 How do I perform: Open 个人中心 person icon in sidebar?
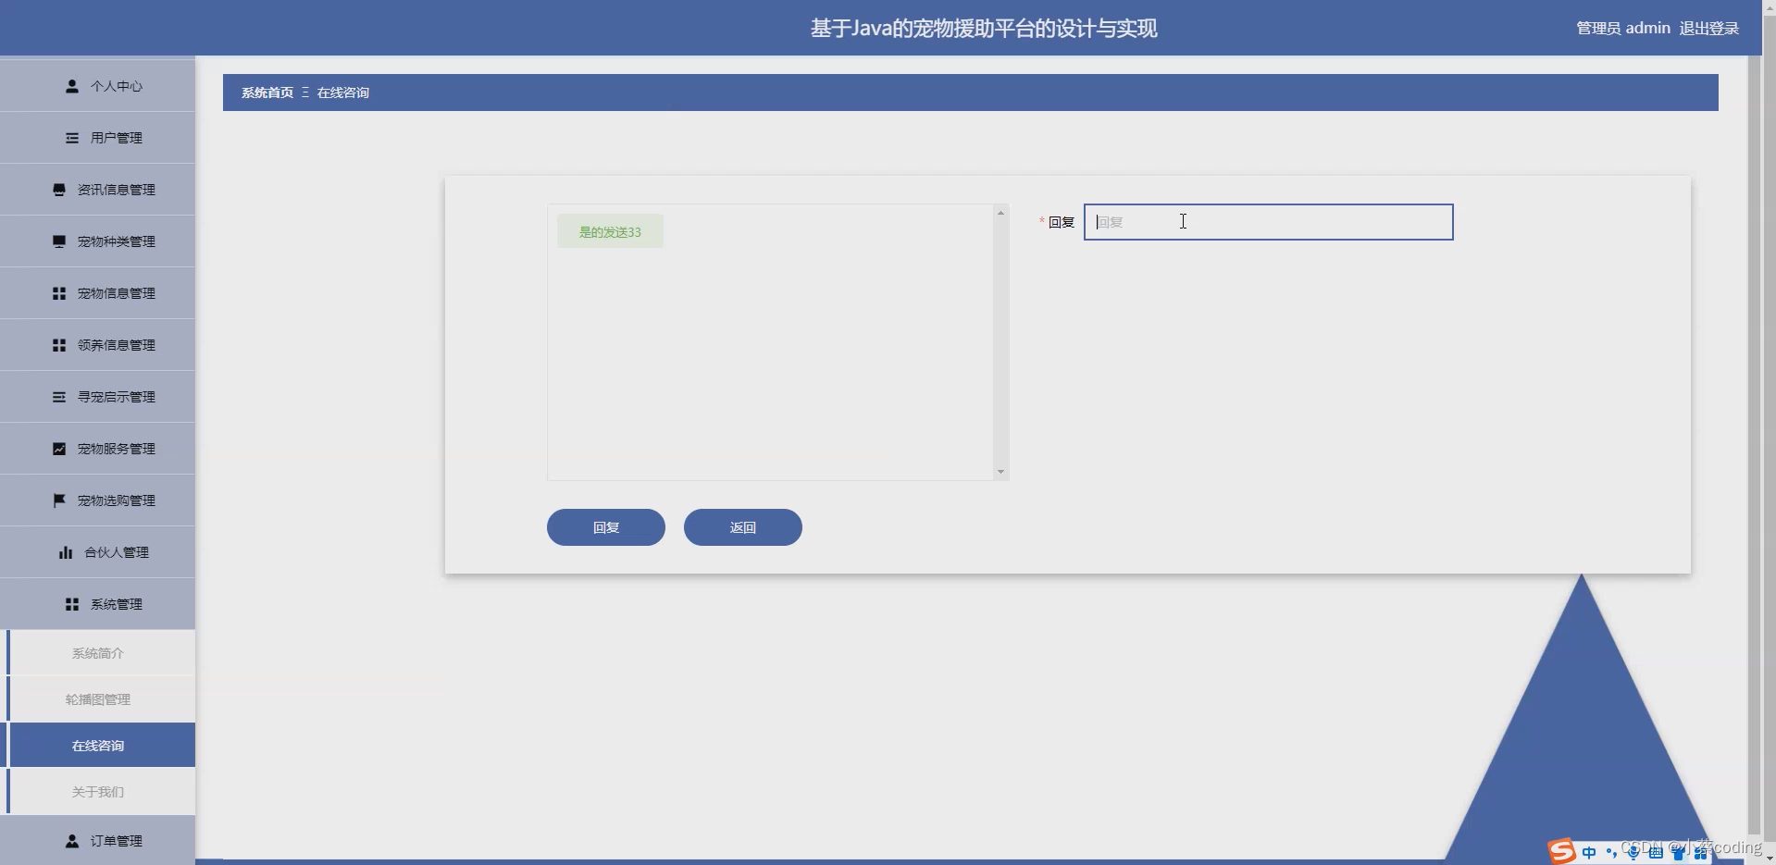[x=72, y=86]
